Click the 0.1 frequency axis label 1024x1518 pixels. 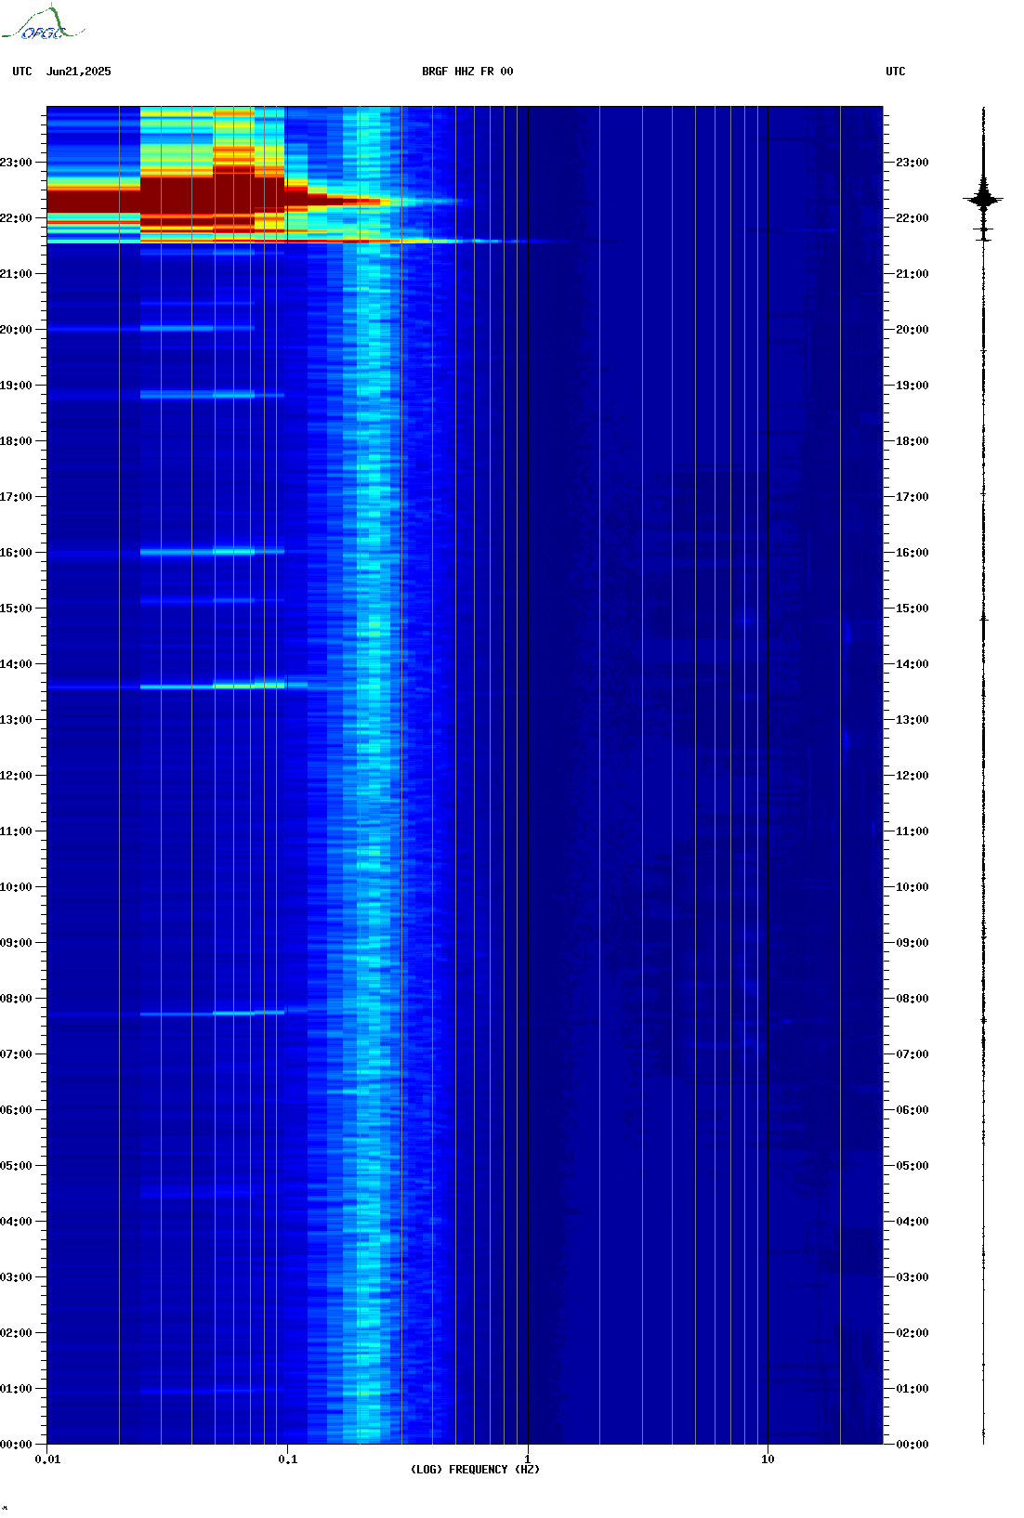[x=288, y=1459]
